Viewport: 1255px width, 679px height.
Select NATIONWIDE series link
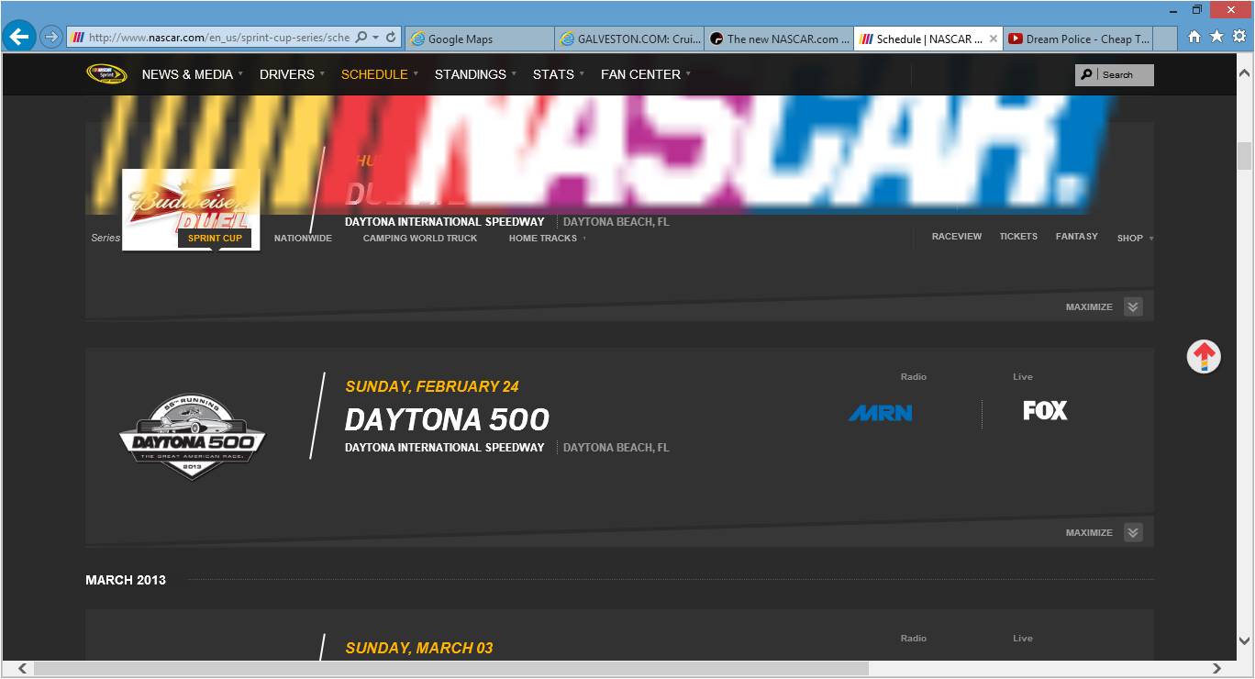303,239
